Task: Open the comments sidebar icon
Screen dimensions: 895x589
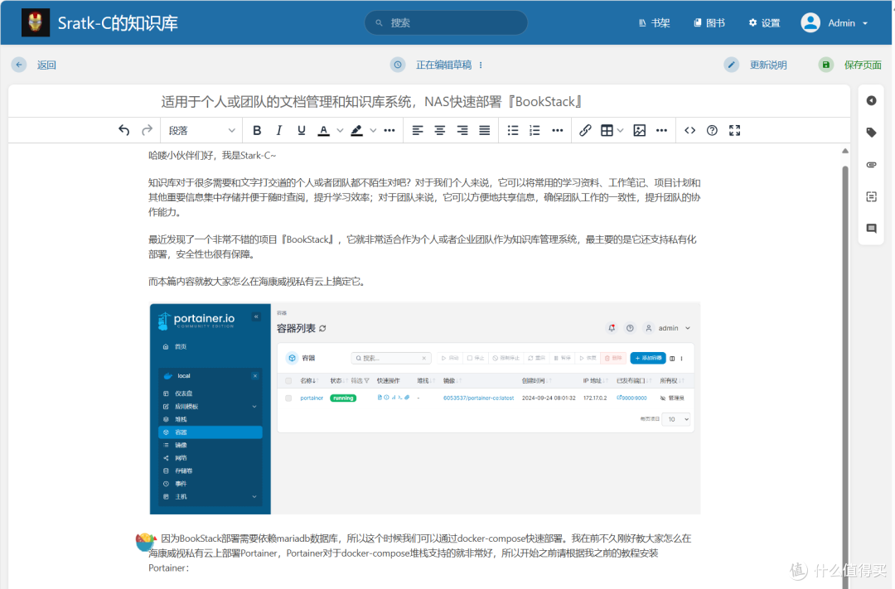Action: pyautogui.click(x=871, y=229)
